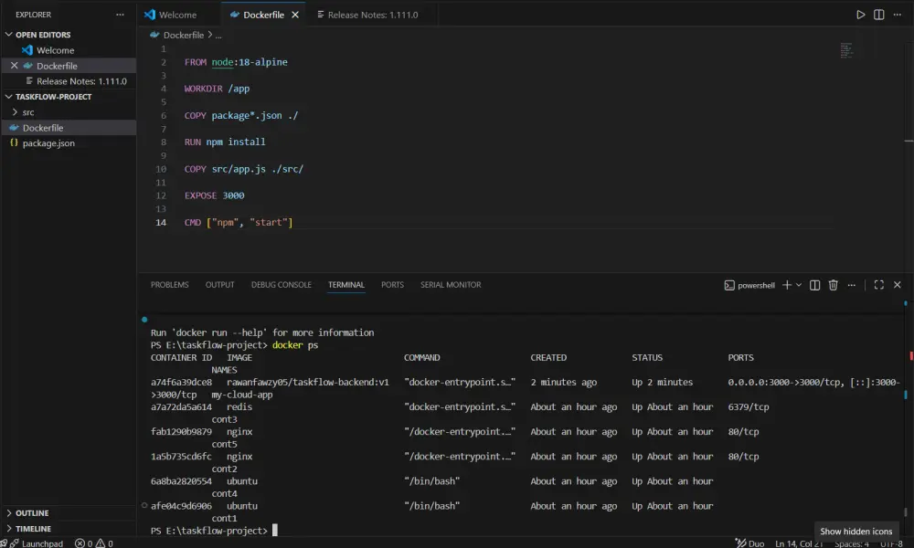Open Welcome in Open Editors list
Image resolution: width=914 pixels, height=548 pixels.
(x=69, y=50)
